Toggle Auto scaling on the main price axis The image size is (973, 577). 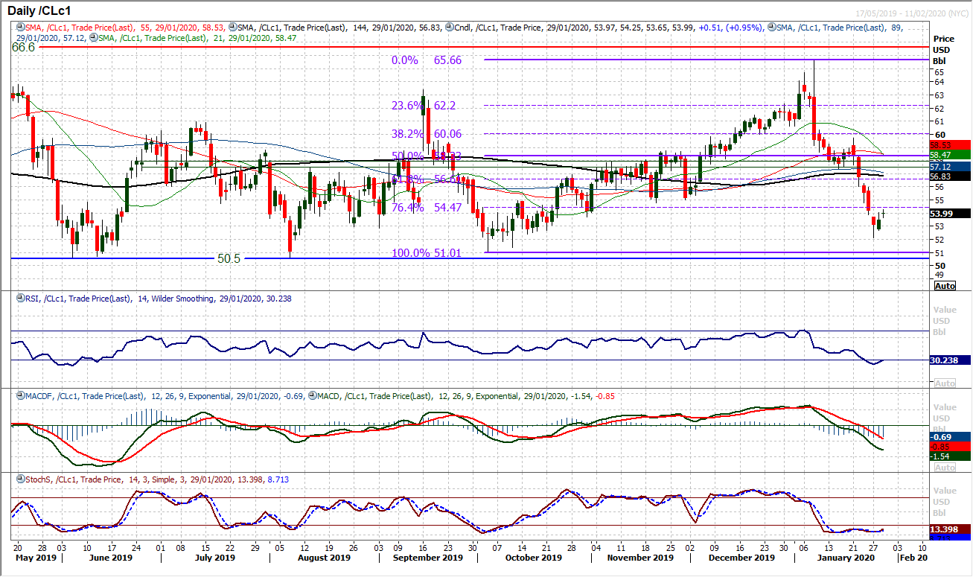tap(944, 285)
